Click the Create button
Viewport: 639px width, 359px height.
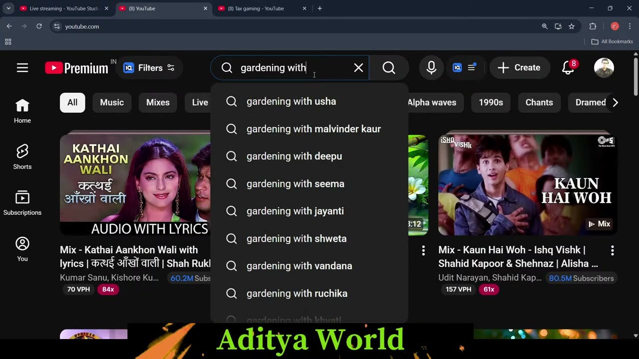519,68
